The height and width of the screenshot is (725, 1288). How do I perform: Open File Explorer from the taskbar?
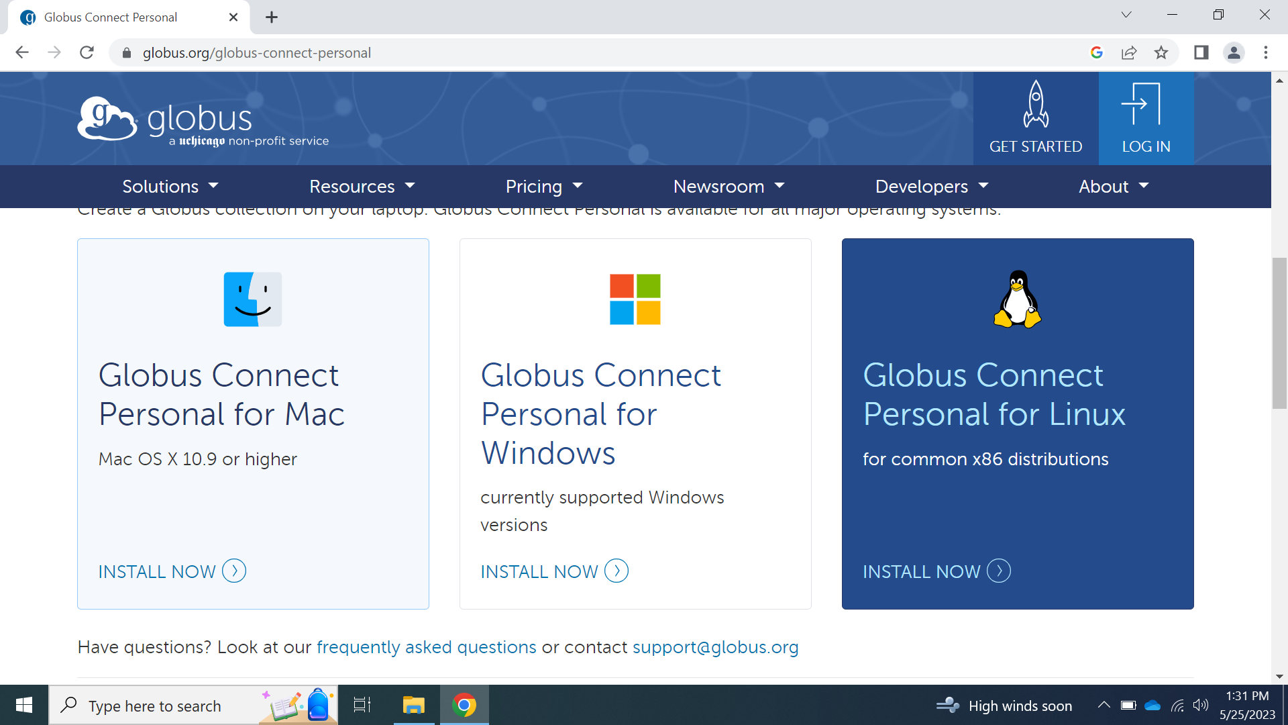coord(413,706)
